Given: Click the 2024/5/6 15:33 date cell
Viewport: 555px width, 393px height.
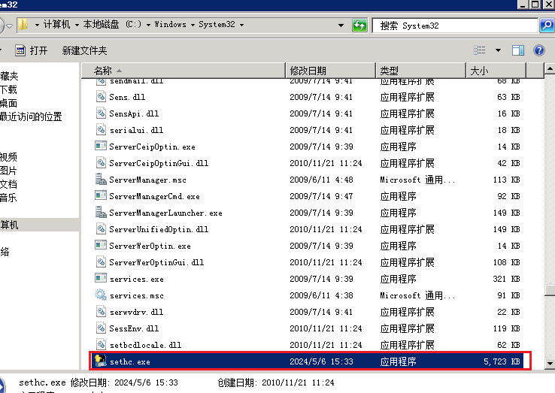Looking at the screenshot, I should [321, 361].
